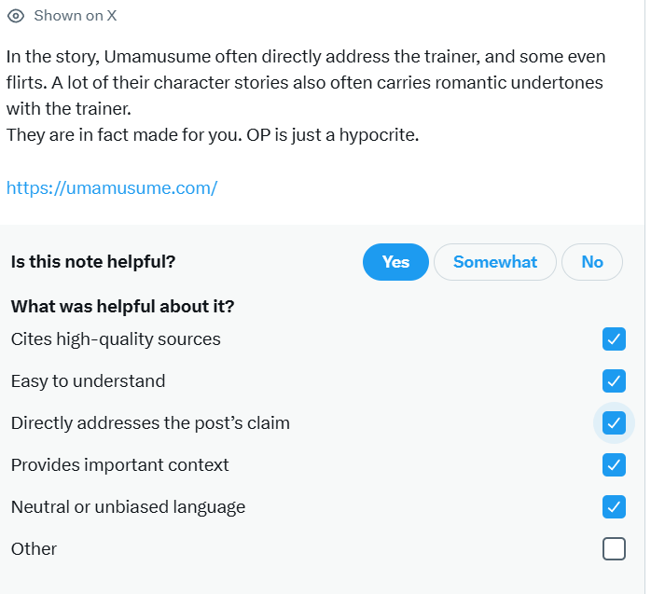651x594 pixels.
Task: Uncheck Easy to understand checkbox
Action: [614, 381]
